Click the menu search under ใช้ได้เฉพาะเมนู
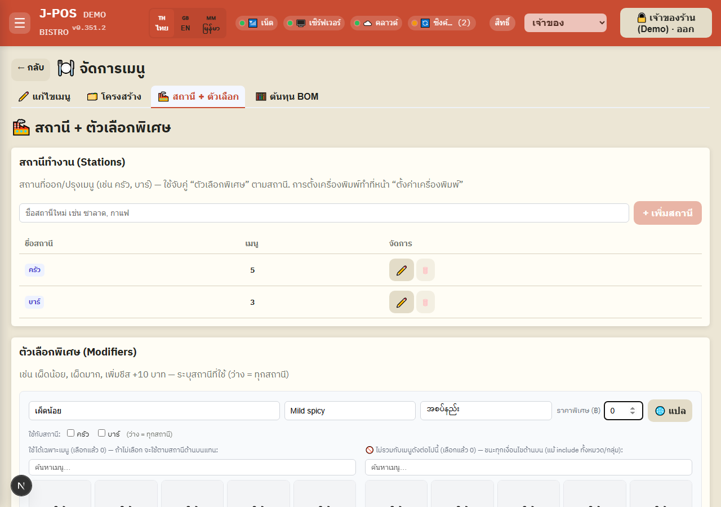721x507 pixels. (192, 467)
